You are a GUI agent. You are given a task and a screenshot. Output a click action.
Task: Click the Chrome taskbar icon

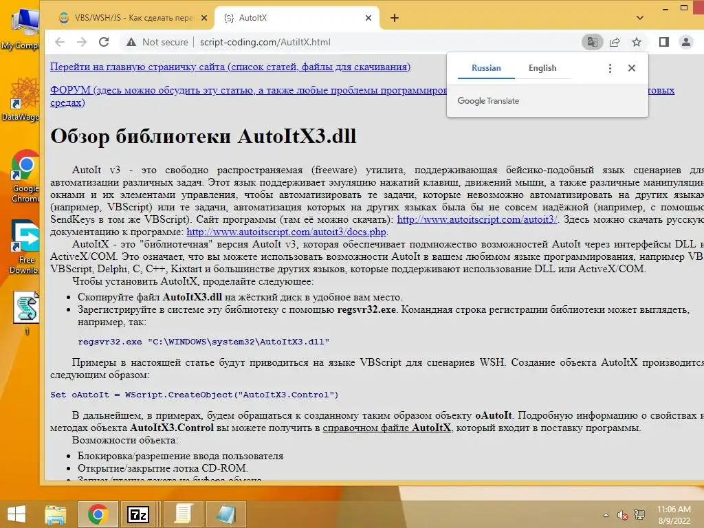(98, 514)
